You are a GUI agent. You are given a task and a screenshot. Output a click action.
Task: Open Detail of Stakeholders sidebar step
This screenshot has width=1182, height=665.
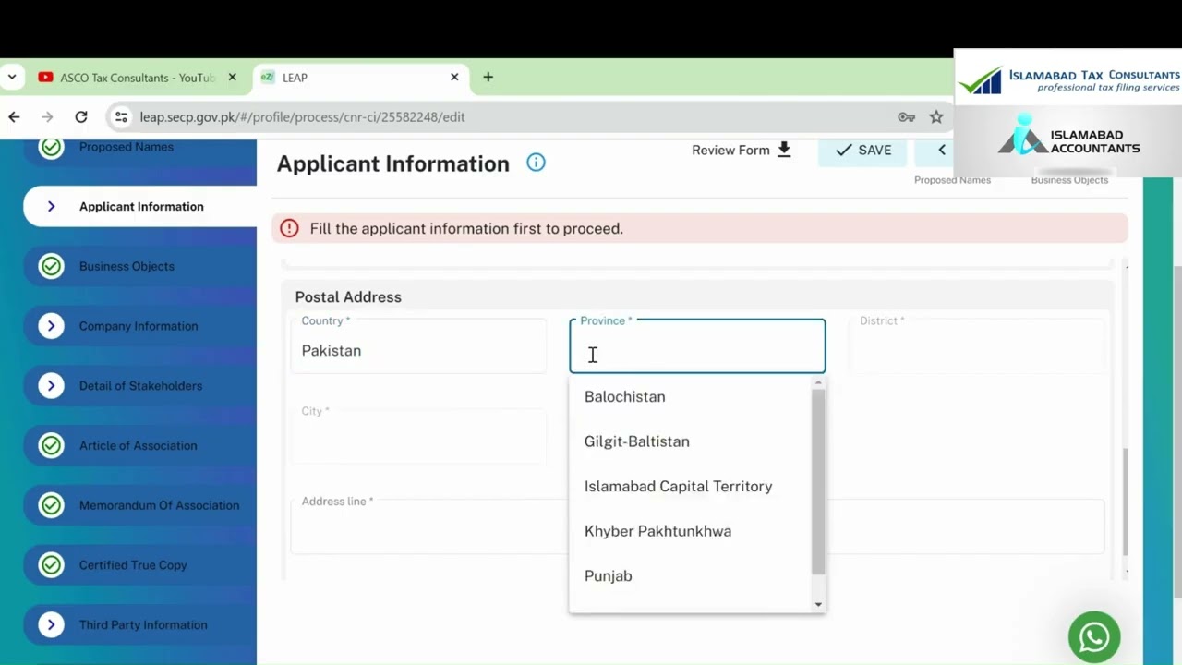[x=139, y=385]
